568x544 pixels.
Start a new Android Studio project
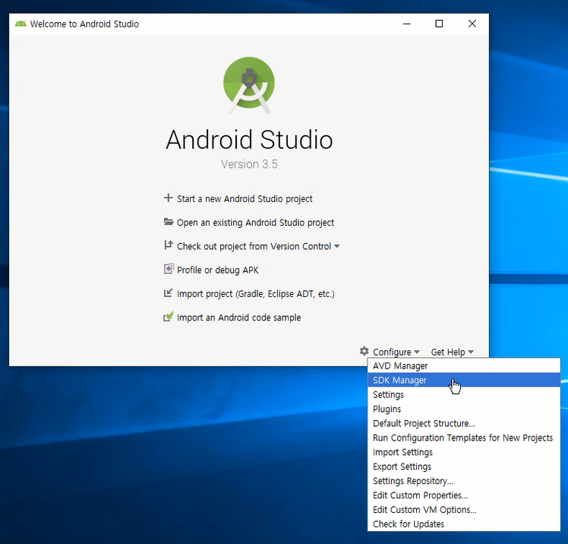click(x=245, y=198)
